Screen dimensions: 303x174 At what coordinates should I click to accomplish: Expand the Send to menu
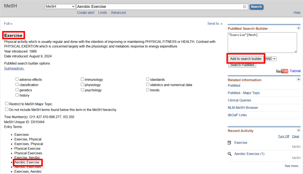(x=215, y=24)
